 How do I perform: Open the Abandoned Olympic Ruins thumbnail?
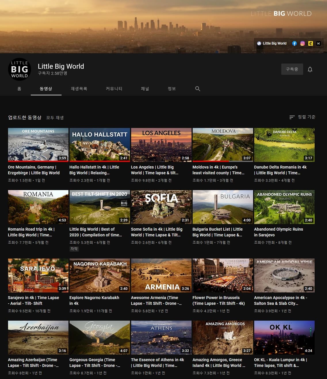coord(284,207)
